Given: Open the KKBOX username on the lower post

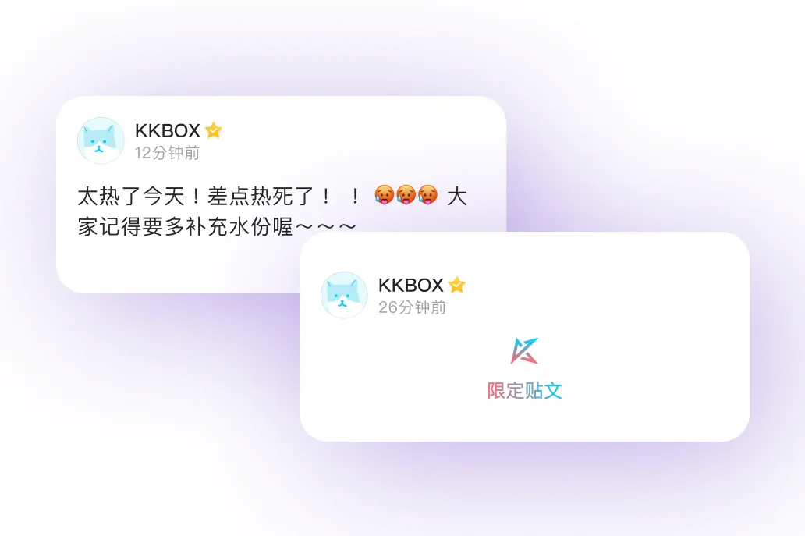Looking at the screenshot, I should click(x=411, y=285).
